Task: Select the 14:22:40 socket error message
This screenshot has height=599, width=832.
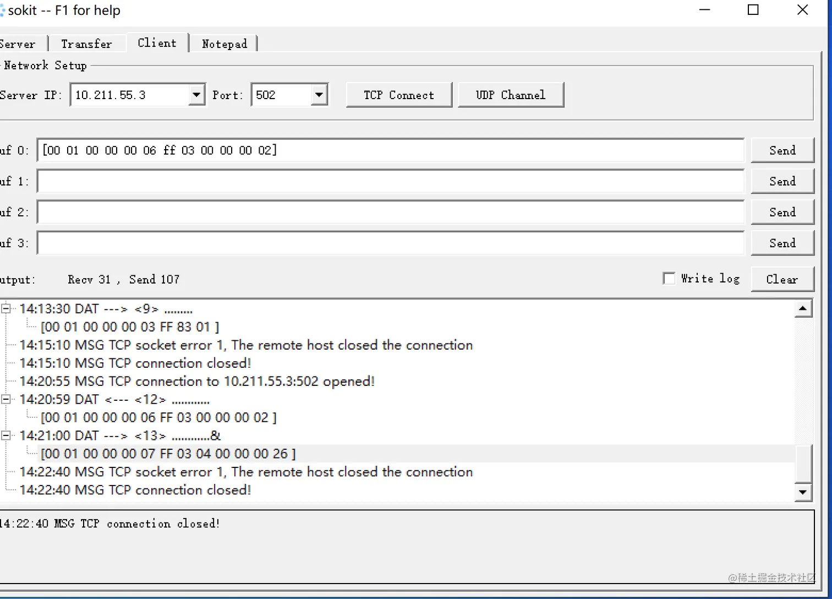Action: pyautogui.click(x=246, y=472)
